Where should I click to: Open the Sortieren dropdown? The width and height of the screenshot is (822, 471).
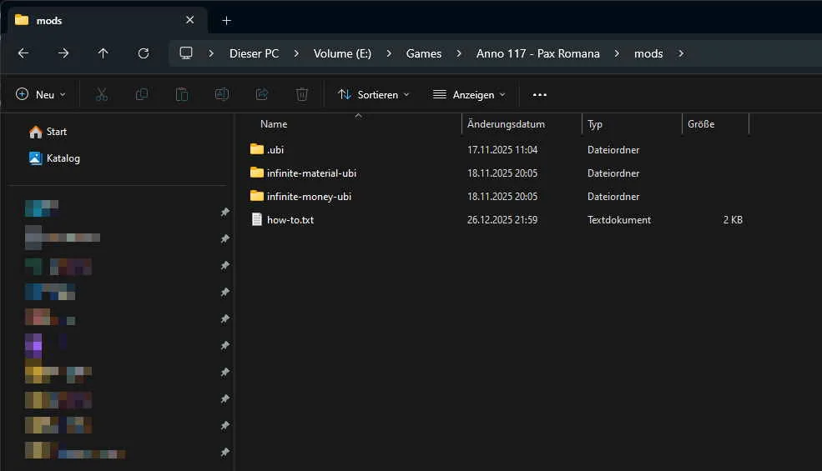pos(374,94)
